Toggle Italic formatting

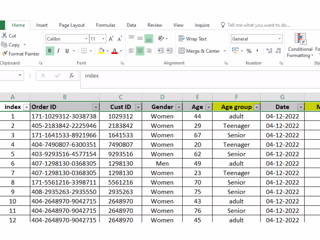(58, 51)
